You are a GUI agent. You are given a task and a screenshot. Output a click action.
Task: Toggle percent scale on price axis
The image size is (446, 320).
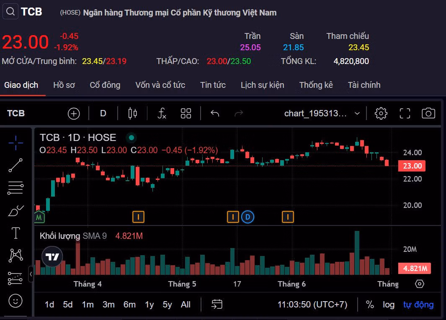tap(369, 305)
